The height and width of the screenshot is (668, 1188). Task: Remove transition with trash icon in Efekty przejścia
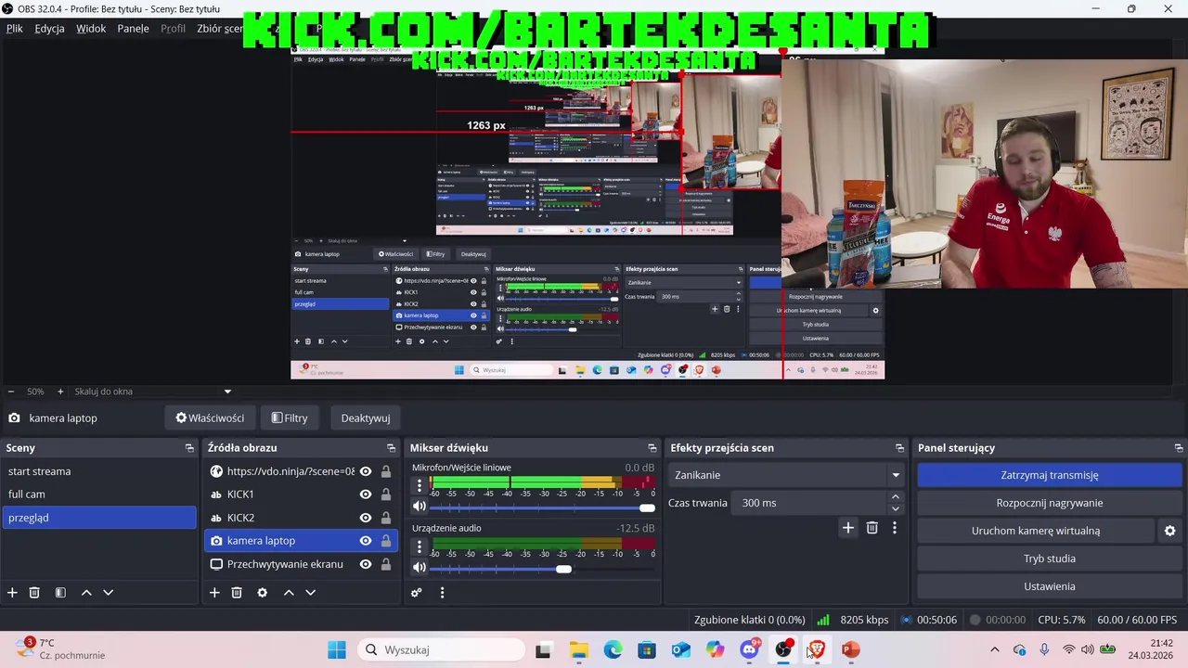872,528
